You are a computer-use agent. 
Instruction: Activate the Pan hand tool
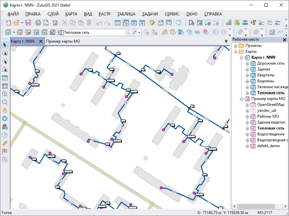click(x=5, y=110)
